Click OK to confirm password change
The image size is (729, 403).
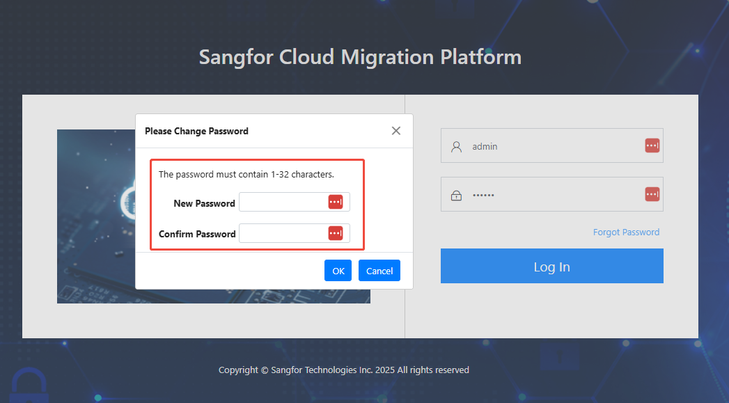[338, 271]
